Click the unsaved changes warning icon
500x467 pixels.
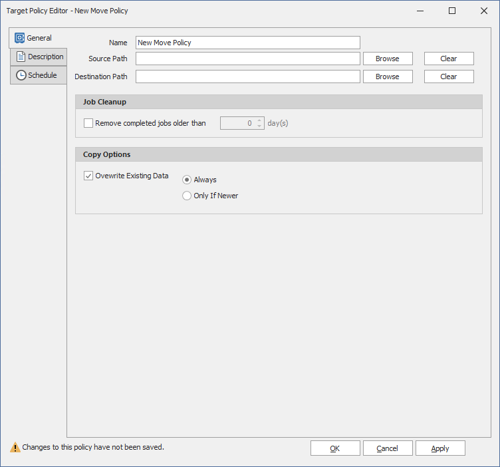15,448
